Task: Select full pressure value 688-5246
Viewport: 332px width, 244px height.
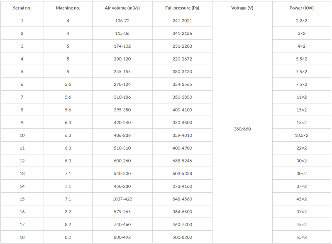Action: [182, 161]
